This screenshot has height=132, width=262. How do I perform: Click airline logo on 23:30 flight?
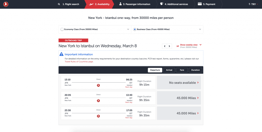99,116
